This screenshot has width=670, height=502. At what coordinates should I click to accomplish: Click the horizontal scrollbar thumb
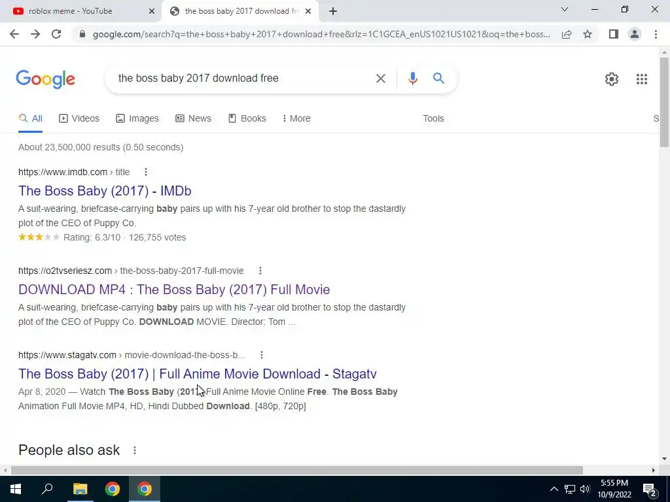(296, 470)
